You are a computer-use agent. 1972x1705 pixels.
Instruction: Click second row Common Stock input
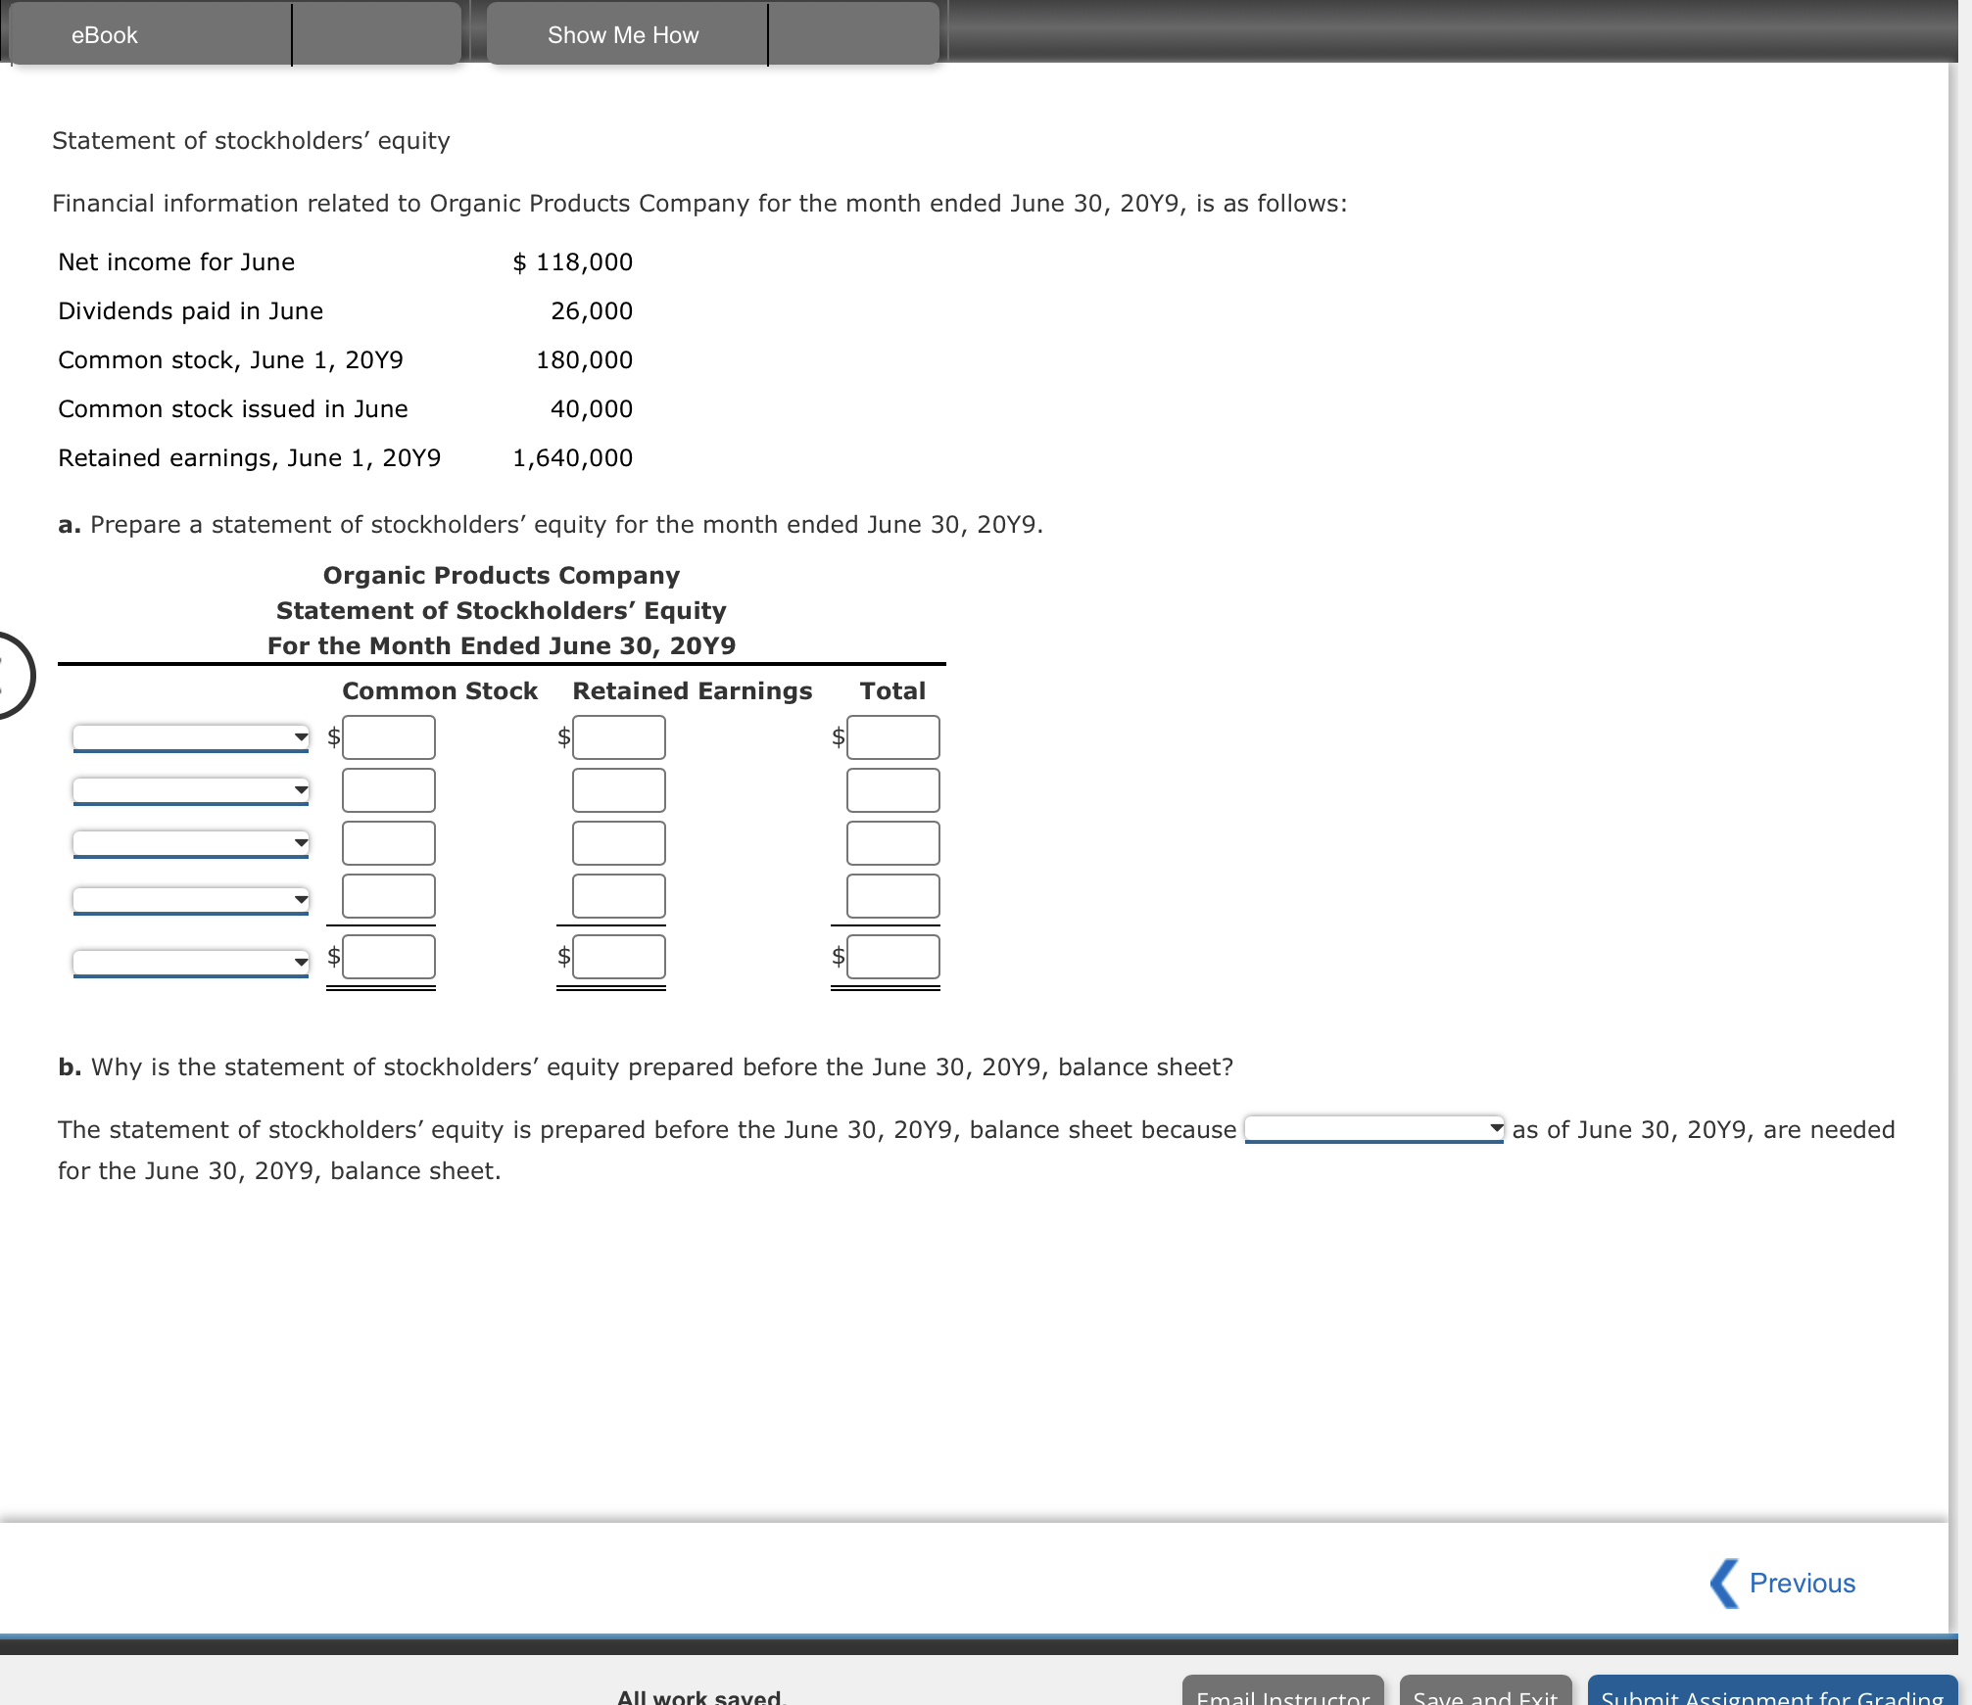coord(389,790)
